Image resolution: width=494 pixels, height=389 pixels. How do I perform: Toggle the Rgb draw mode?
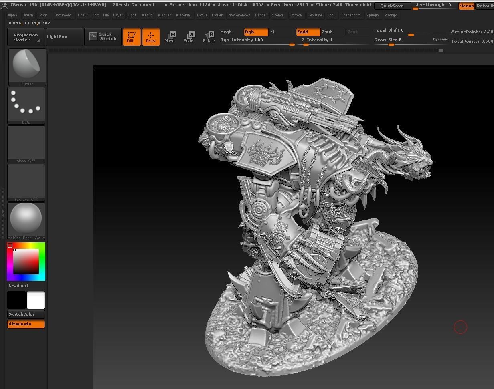point(256,32)
